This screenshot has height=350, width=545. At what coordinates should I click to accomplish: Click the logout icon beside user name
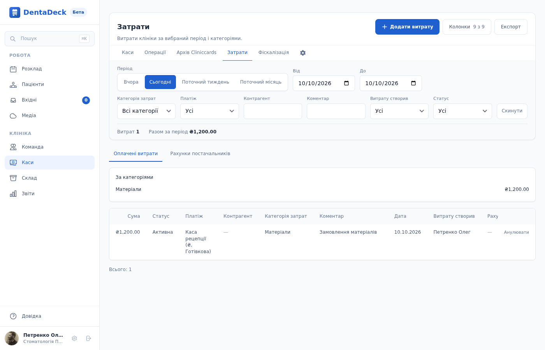pyautogui.click(x=89, y=338)
